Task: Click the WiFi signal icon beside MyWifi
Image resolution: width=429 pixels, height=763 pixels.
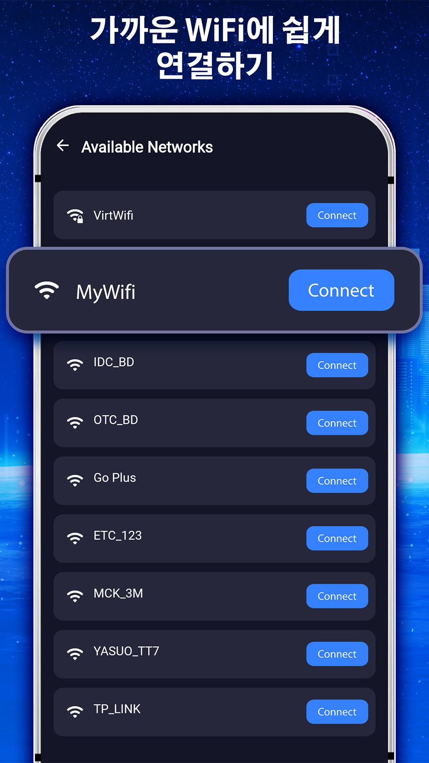Action: [47, 290]
